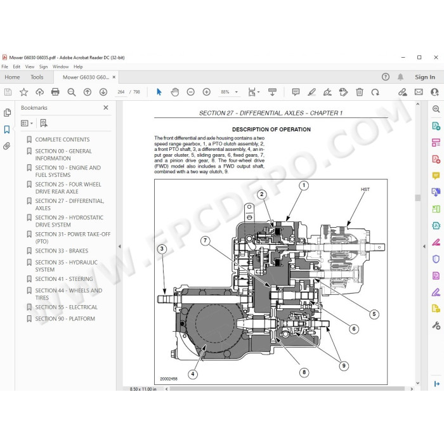Open SECTION 00 - GENERAL INFORMATION bookmark

(63, 155)
